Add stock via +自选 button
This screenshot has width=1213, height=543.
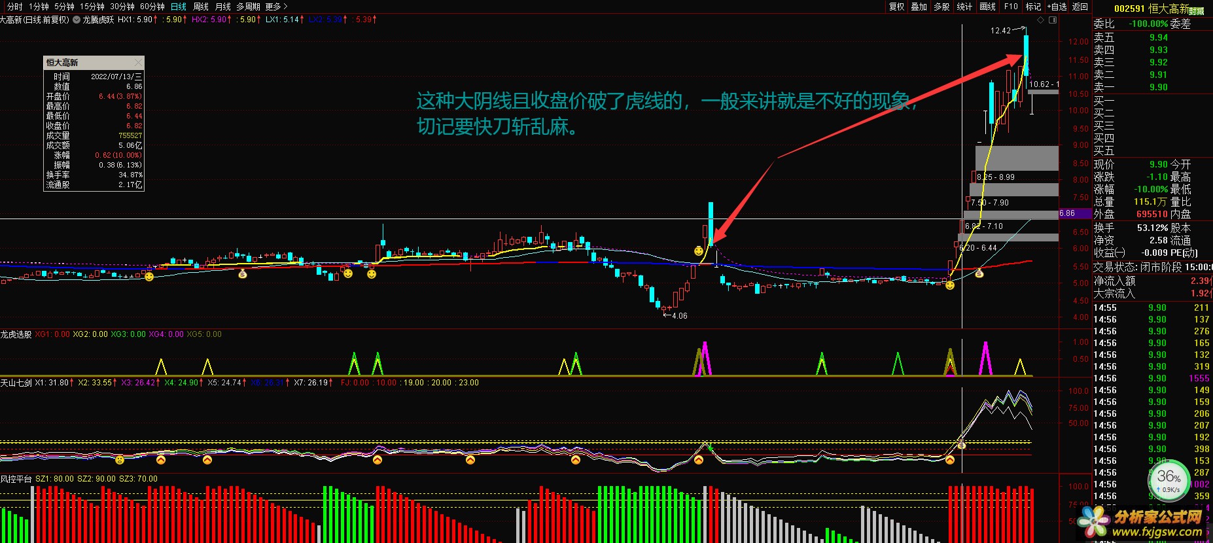1057,7
